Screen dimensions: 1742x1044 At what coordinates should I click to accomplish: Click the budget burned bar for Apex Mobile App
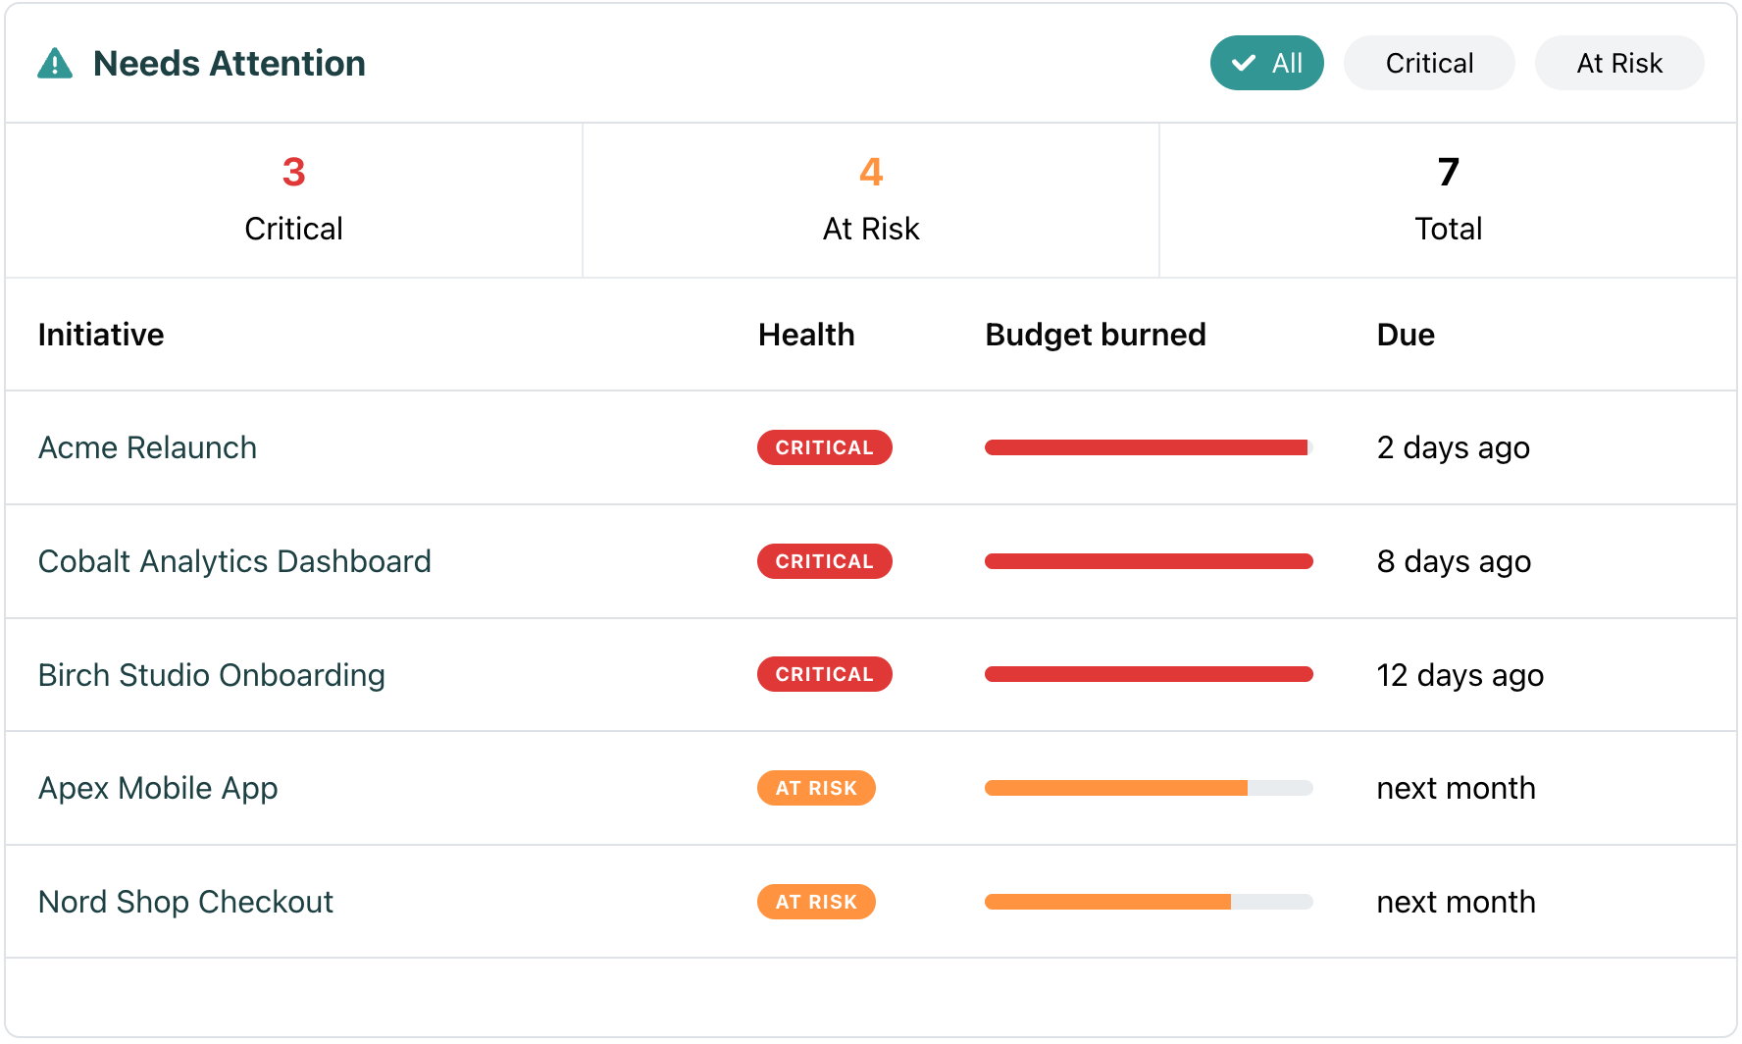[x=1149, y=788]
